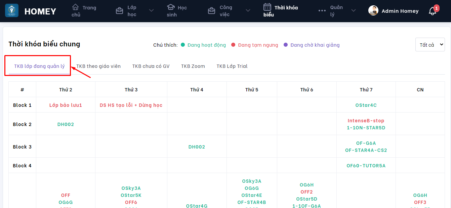Click the home icon for Trang chủ
The height and width of the screenshot is (208, 451).
[x=76, y=7]
